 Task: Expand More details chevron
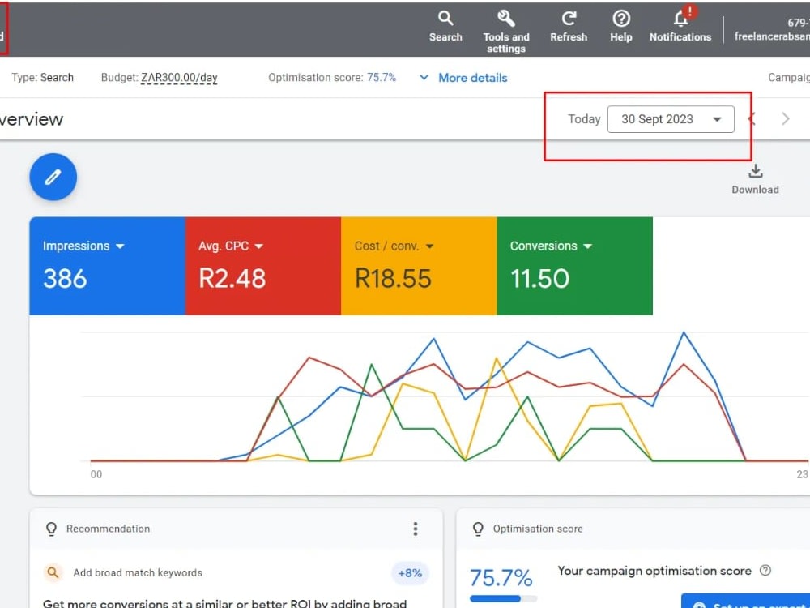(x=424, y=78)
